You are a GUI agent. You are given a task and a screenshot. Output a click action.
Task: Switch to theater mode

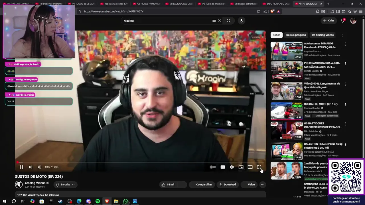[x=250, y=167]
